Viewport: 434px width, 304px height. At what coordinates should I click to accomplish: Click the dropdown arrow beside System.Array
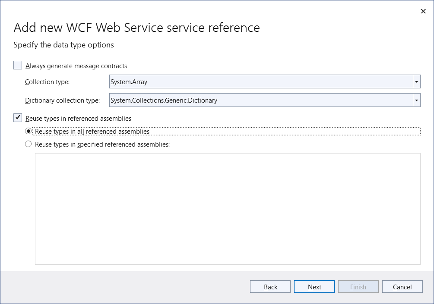click(x=417, y=81)
